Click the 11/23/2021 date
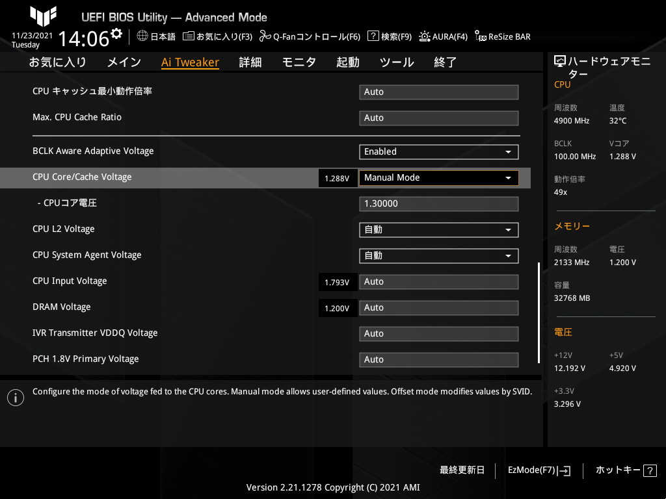This screenshot has width=666, height=499. tap(33, 36)
